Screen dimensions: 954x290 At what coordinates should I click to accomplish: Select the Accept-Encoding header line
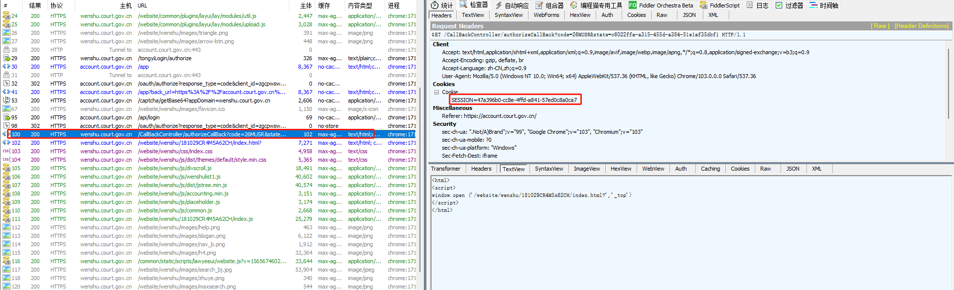coord(483,60)
